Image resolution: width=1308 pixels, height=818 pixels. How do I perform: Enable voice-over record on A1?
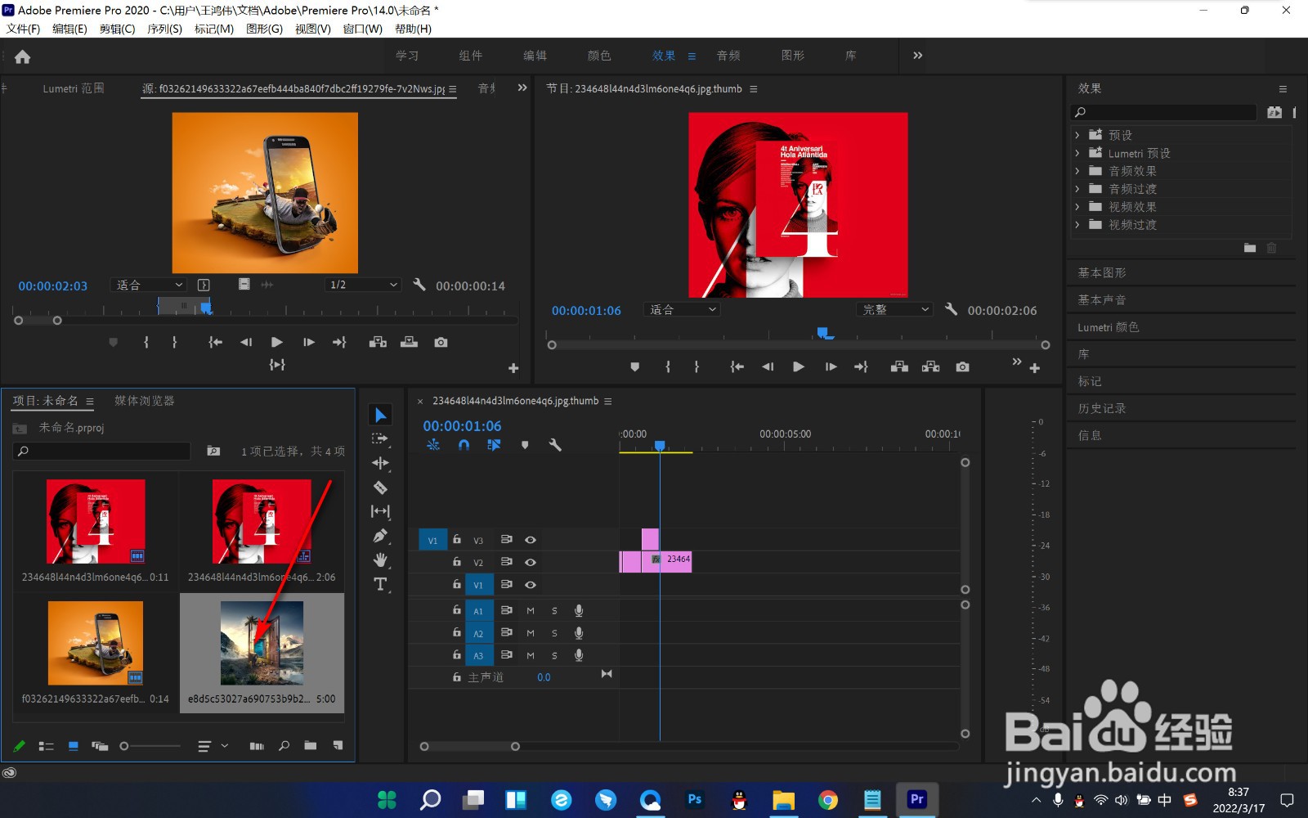click(x=579, y=610)
